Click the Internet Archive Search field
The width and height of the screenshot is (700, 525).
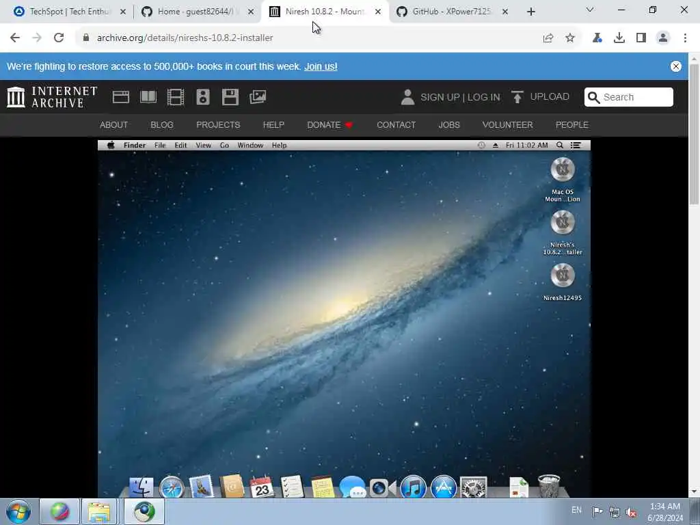(x=629, y=97)
